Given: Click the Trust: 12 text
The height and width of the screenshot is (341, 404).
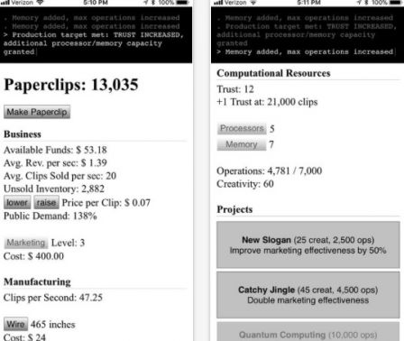Looking at the screenshot, I should pyautogui.click(x=235, y=89).
